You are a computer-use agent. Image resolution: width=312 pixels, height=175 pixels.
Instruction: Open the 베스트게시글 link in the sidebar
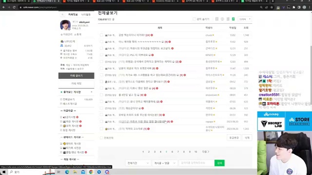[70, 104]
